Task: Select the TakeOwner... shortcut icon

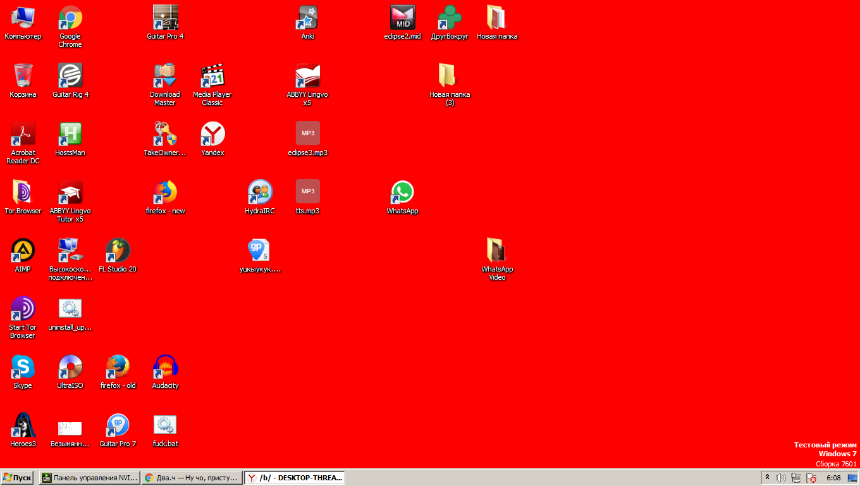Action: pyautogui.click(x=165, y=134)
